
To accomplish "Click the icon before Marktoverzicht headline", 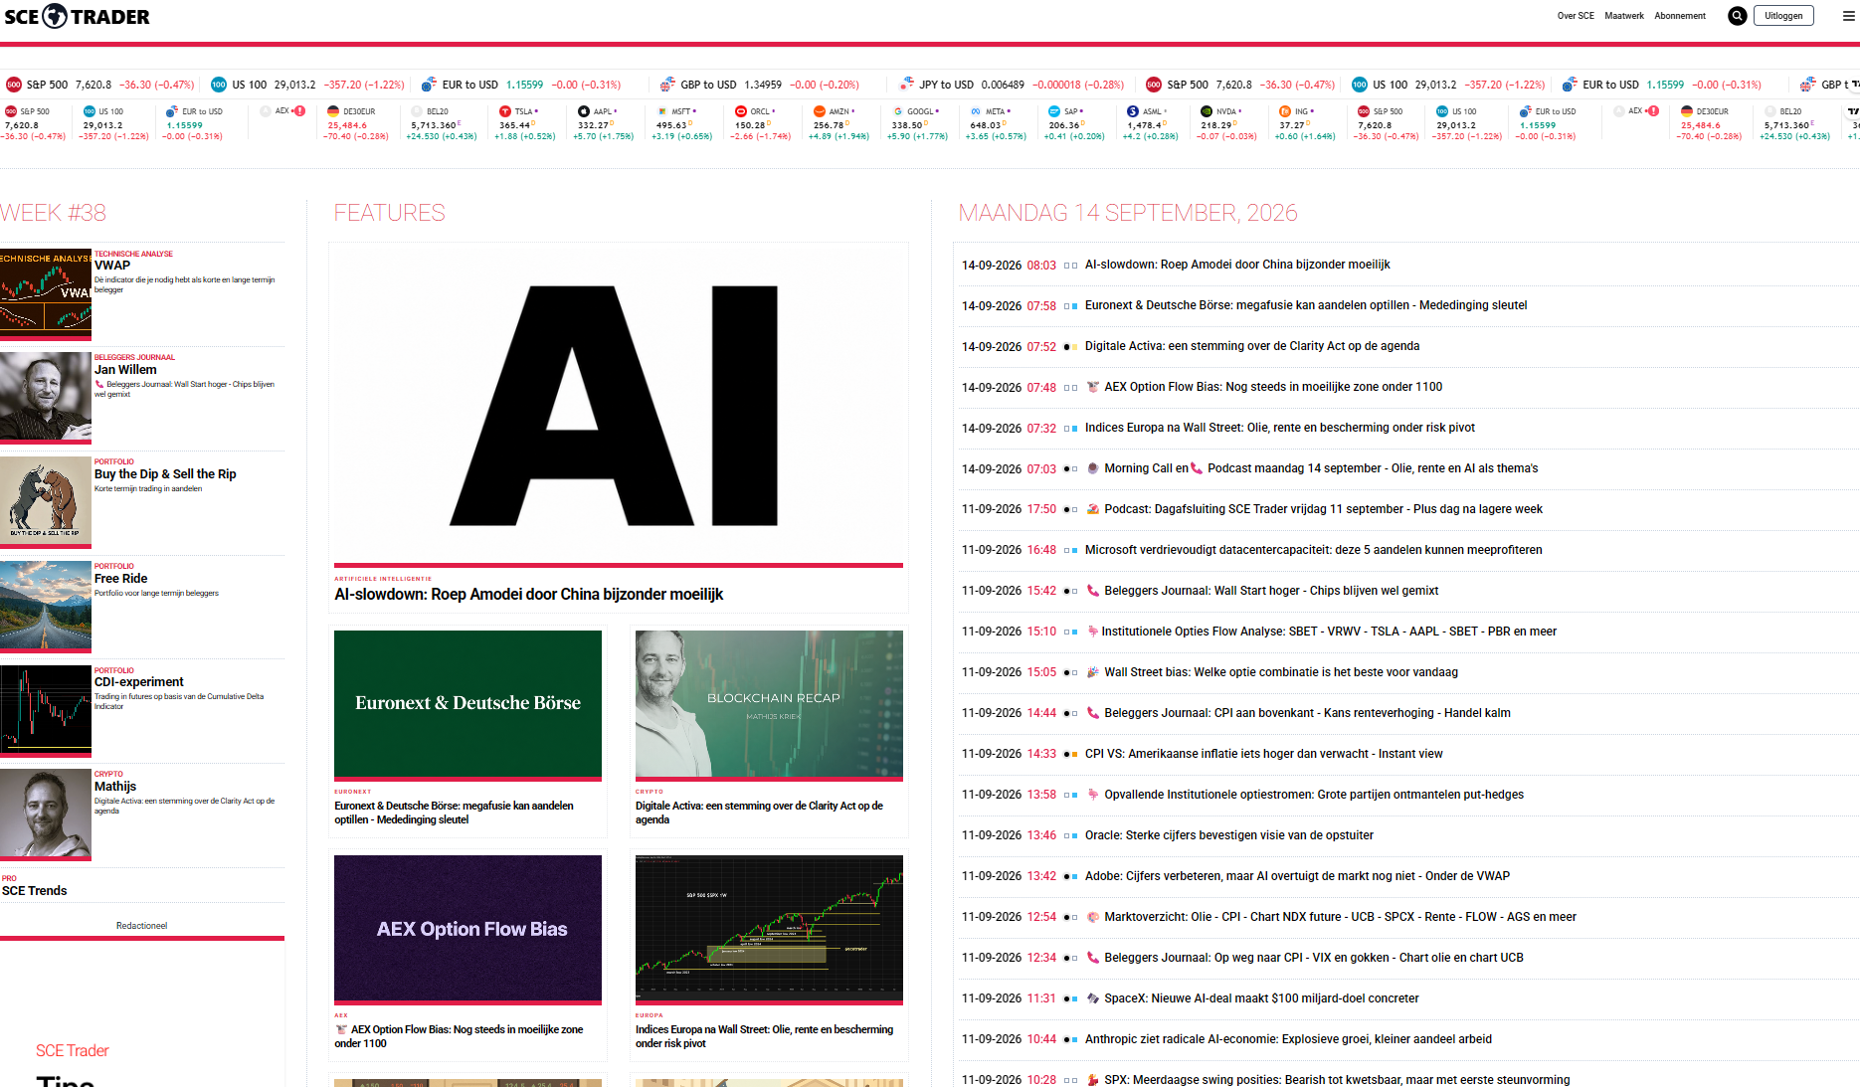I will click(x=1093, y=917).
